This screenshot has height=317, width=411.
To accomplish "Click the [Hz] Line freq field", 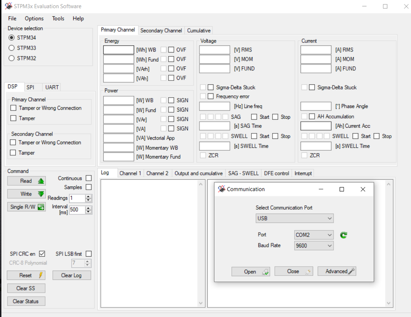I will click(215, 106).
